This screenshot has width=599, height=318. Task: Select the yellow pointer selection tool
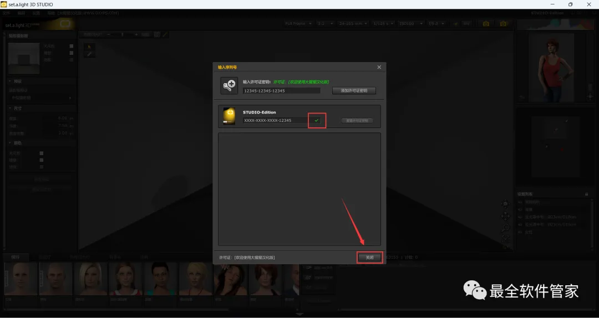(89, 47)
